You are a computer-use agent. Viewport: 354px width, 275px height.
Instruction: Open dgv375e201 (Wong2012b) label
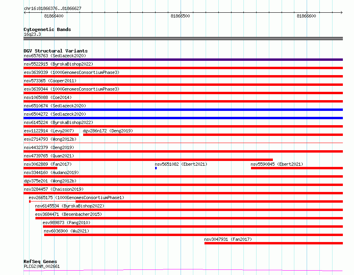(x=50, y=181)
